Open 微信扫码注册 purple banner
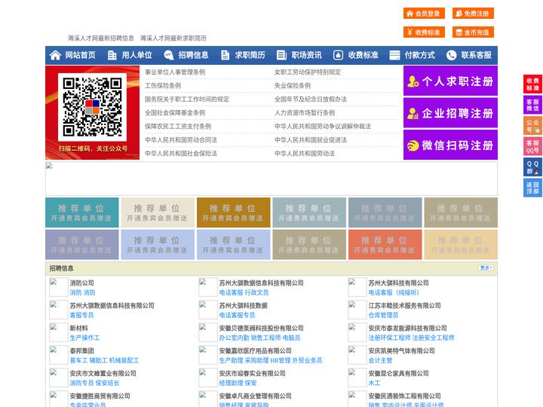Screen dimensions: 543x407 point(450,145)
